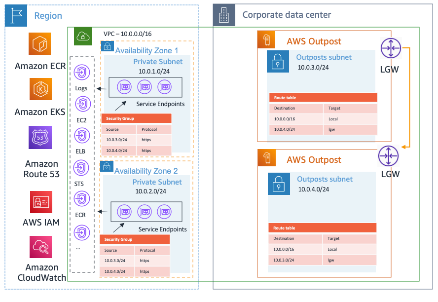The height and width of the screenshot is (302, 438).
Task: Click the Amazon Route 53 icon
Action: pos(41,137)
